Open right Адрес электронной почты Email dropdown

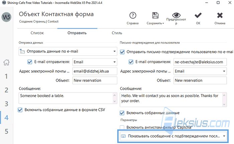(200, 71)
